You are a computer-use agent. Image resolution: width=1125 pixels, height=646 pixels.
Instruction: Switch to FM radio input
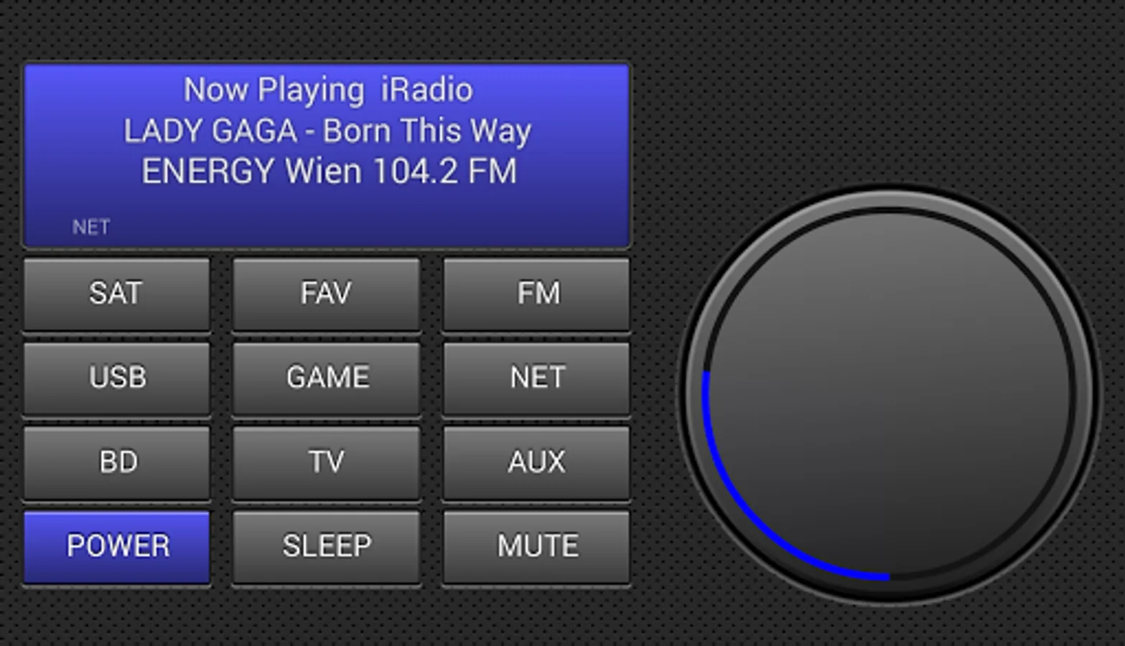point(536,294)
